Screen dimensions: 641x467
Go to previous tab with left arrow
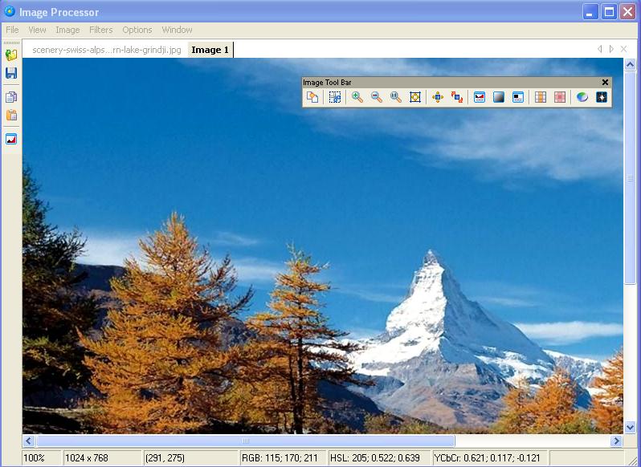[599, 49]
